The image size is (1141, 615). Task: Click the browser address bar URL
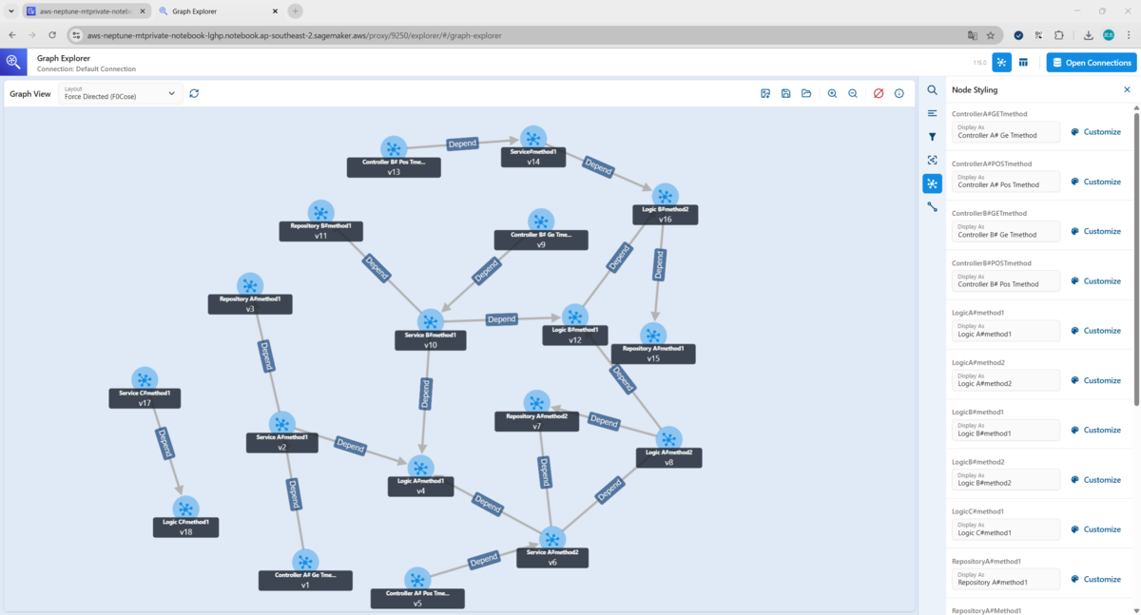[294, 35]
